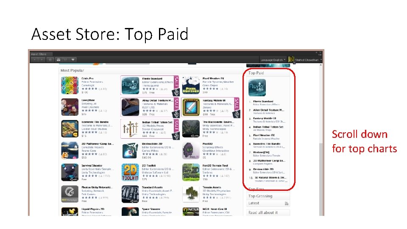Open the Pixel Weather FX top paid link
Image resolution: width=407 pixels, height=229 pixels.
(x=264, y=135)
